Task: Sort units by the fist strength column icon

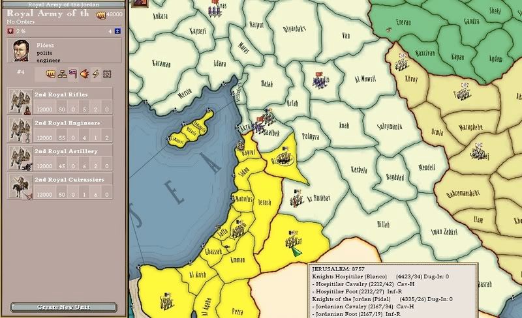Action: coord(51,74)
